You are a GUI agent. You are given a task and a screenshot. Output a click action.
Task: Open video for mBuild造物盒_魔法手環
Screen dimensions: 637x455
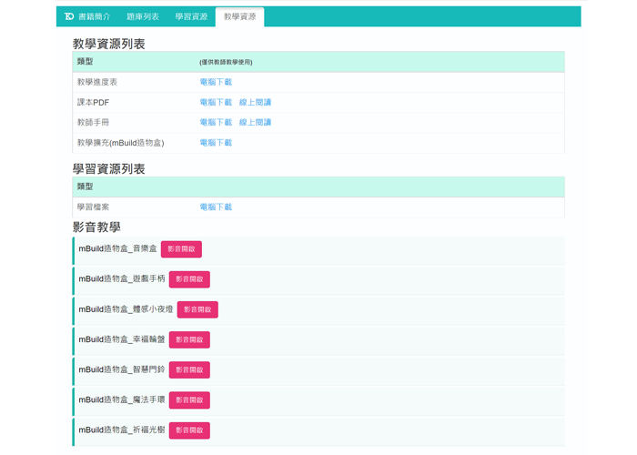pyautogui.click(x=189, y=400)
